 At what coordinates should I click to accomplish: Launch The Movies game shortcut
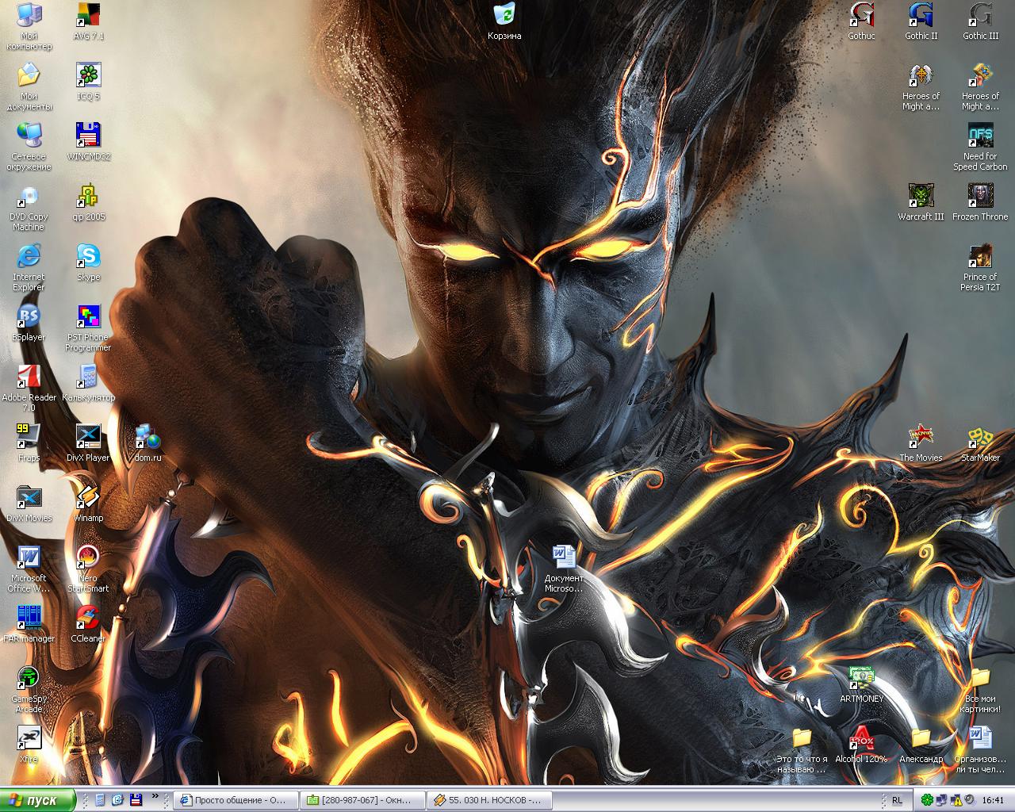921,443
